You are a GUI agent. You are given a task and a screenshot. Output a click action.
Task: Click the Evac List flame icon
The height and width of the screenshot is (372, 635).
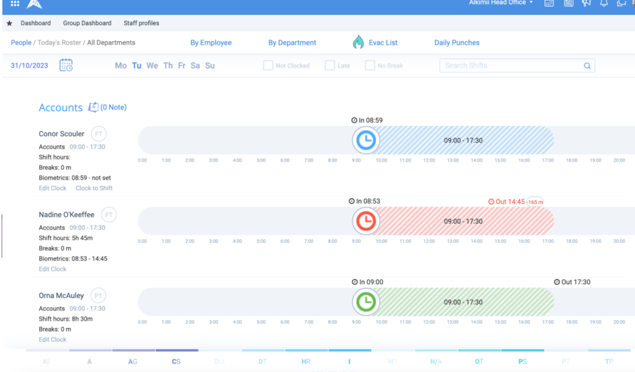coord(358,42)
